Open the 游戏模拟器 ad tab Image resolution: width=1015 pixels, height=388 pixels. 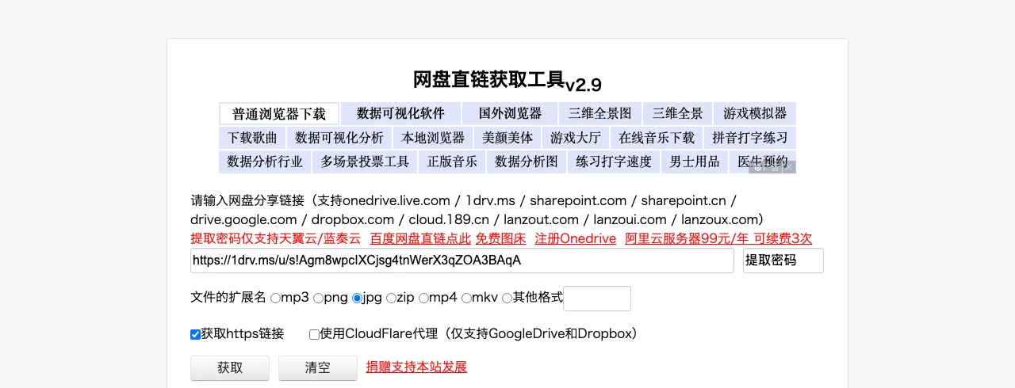pos(755,113)
